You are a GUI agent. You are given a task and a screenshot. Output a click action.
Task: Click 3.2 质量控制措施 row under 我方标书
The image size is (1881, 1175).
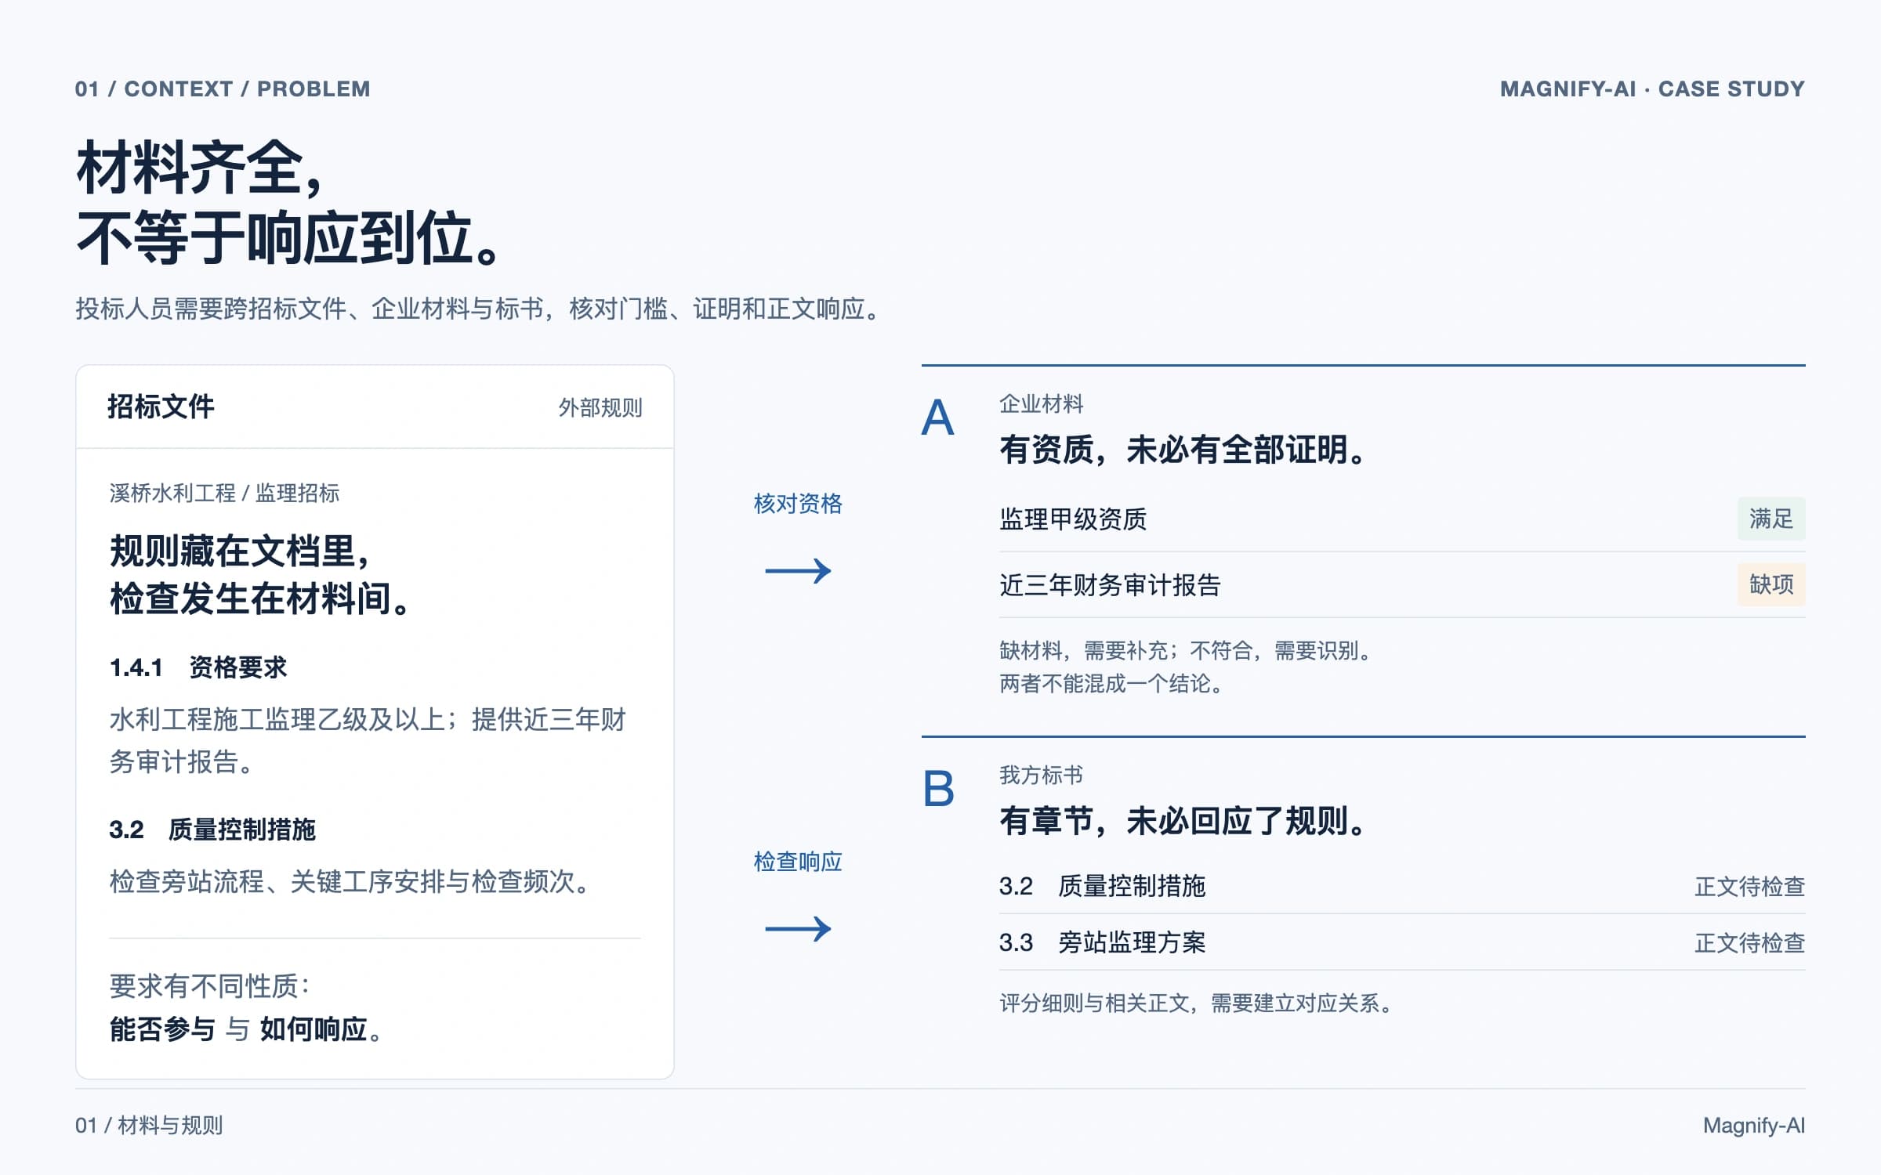(1402, 886)
